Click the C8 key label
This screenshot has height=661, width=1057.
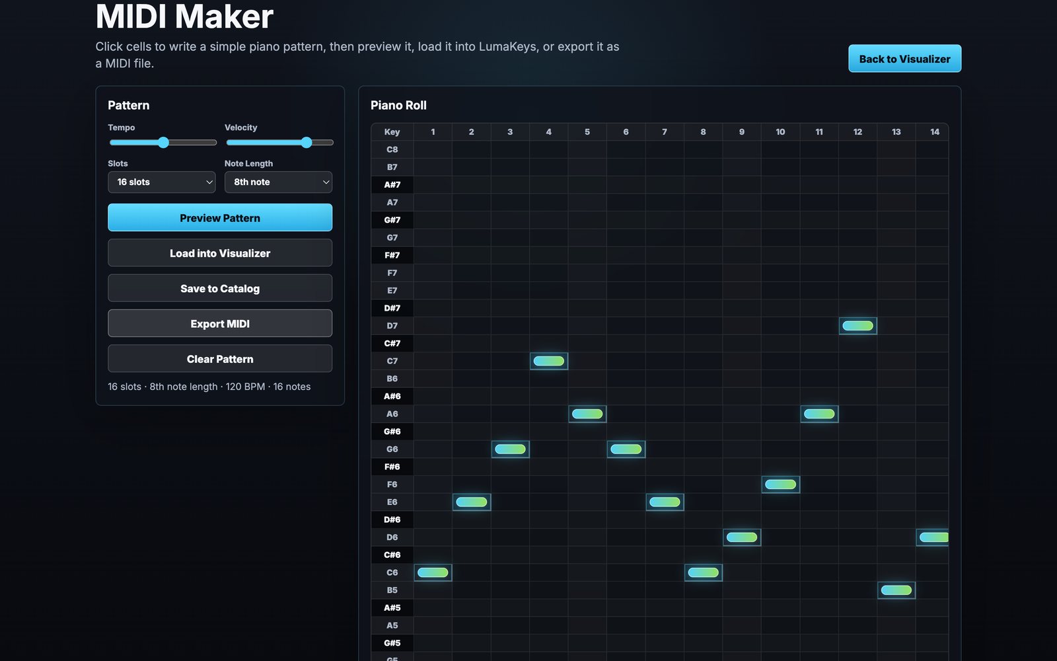click(x=392, y=149)
